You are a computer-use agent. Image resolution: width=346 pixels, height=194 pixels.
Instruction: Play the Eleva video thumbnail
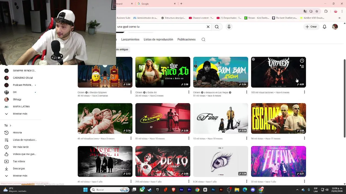[x=278, y=161]
